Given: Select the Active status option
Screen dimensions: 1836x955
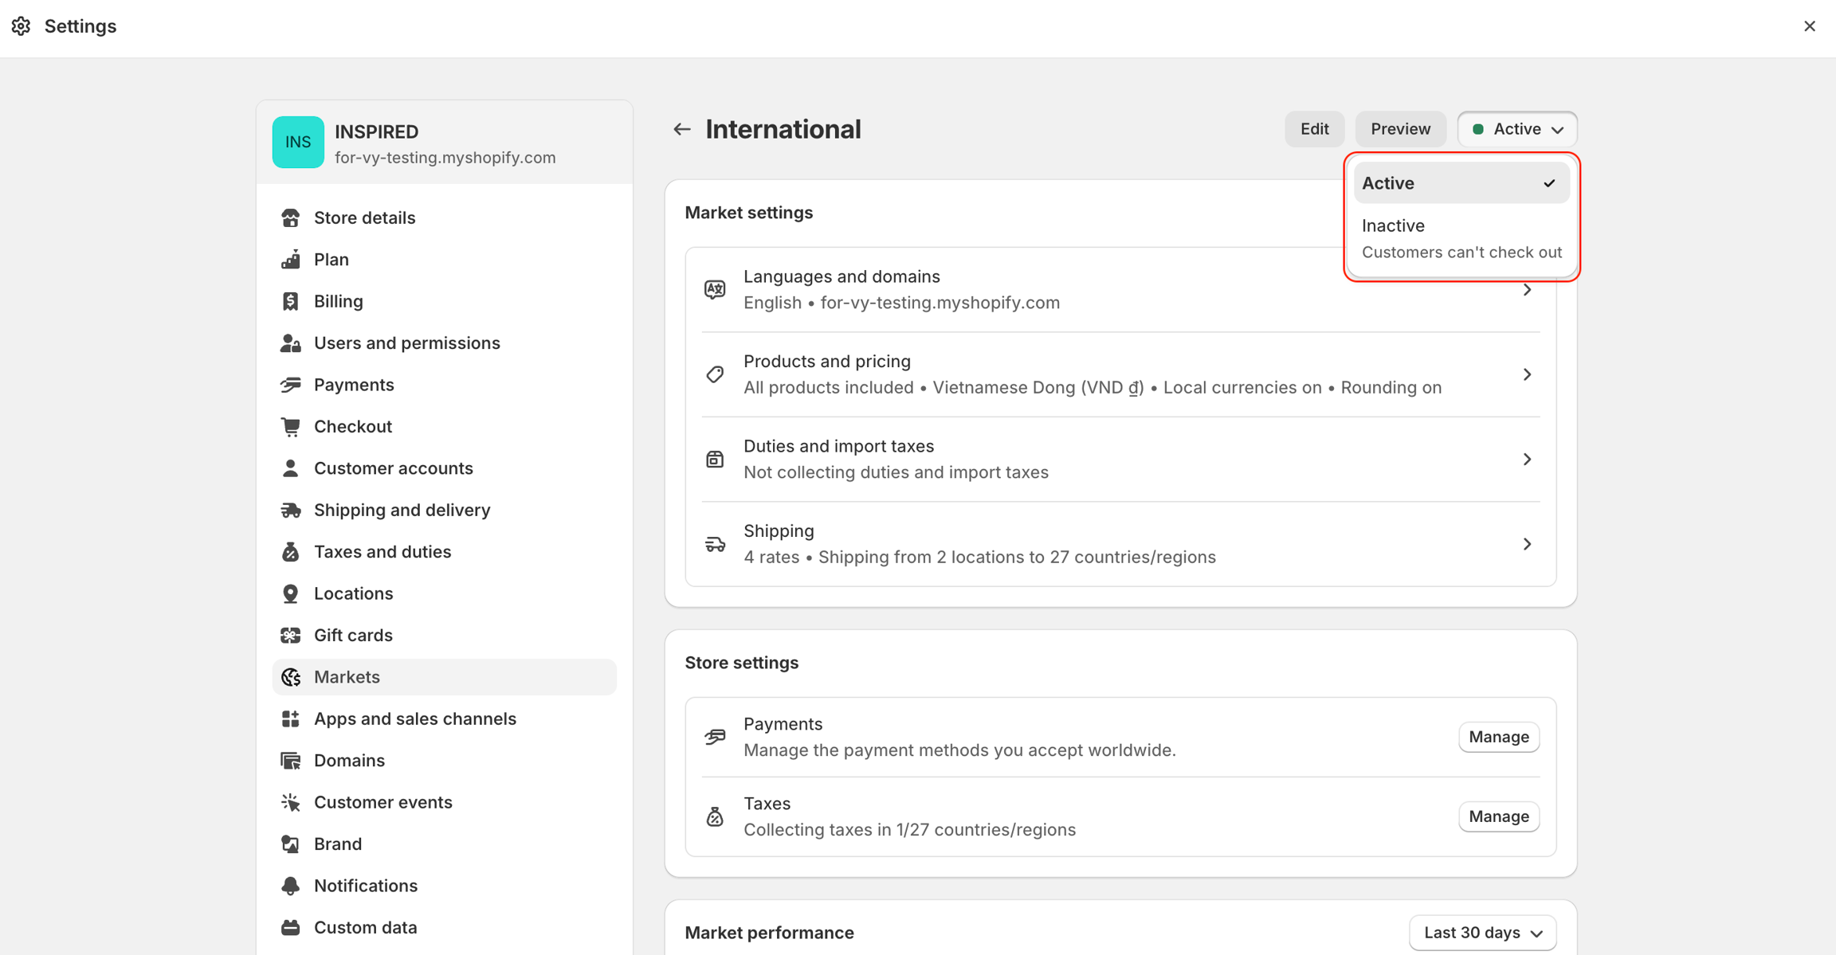Looking at the screenshot, I should click(1461, 183).
